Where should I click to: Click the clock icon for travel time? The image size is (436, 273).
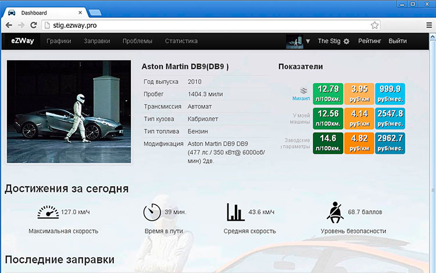point(152,212)
